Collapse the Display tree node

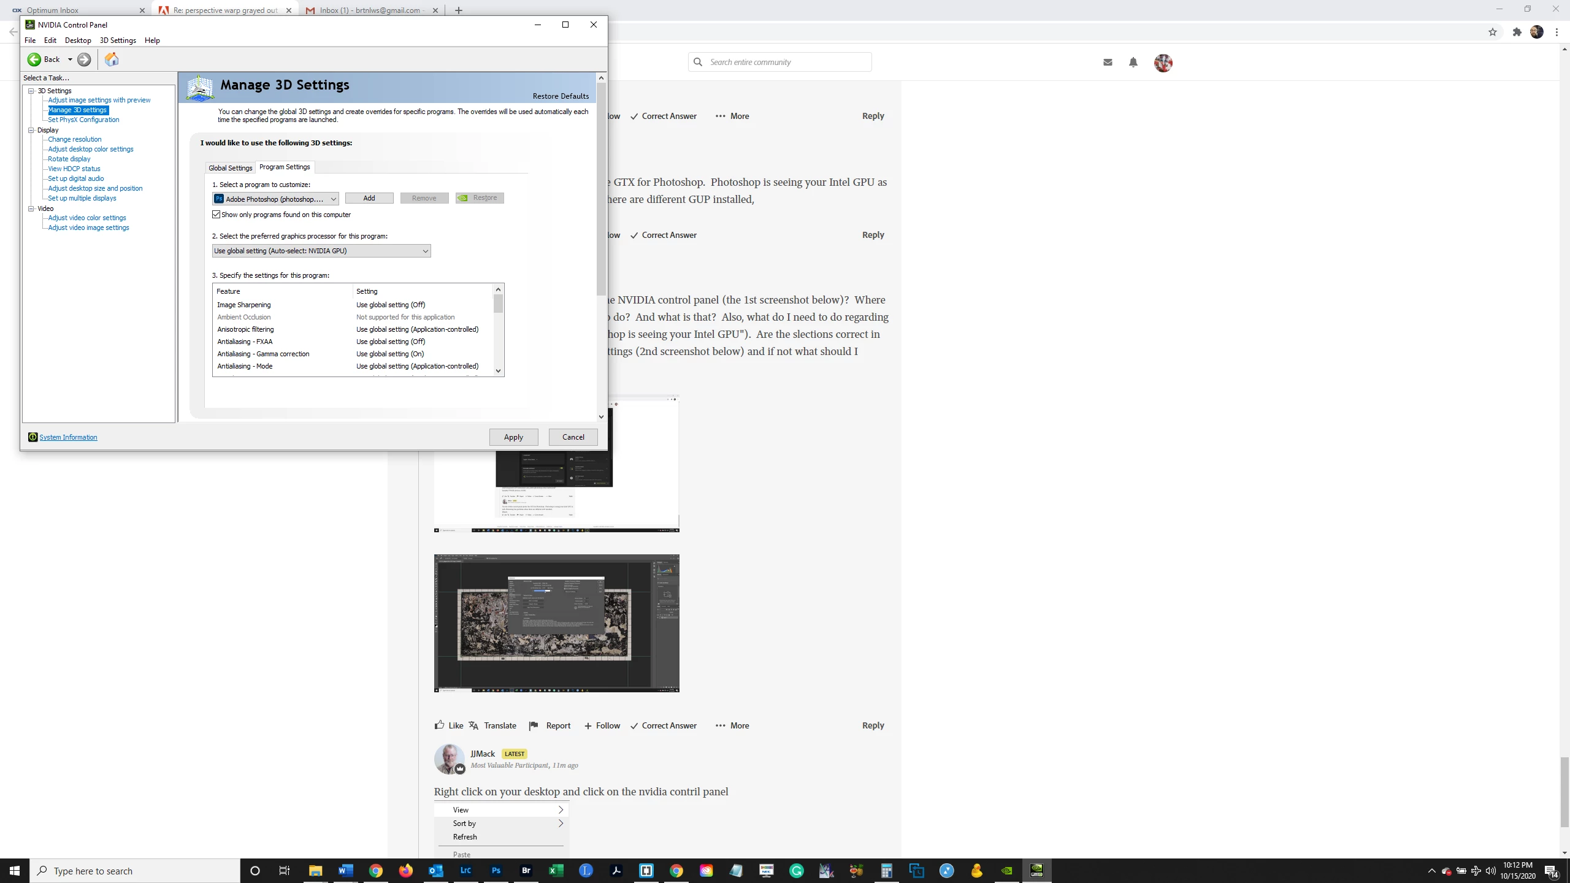[31, 130]
